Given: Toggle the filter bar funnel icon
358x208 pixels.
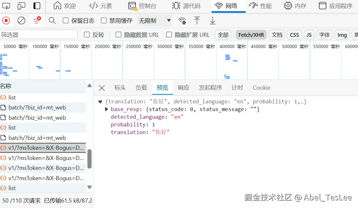Looking at the screenshot, I should (37, 21).
